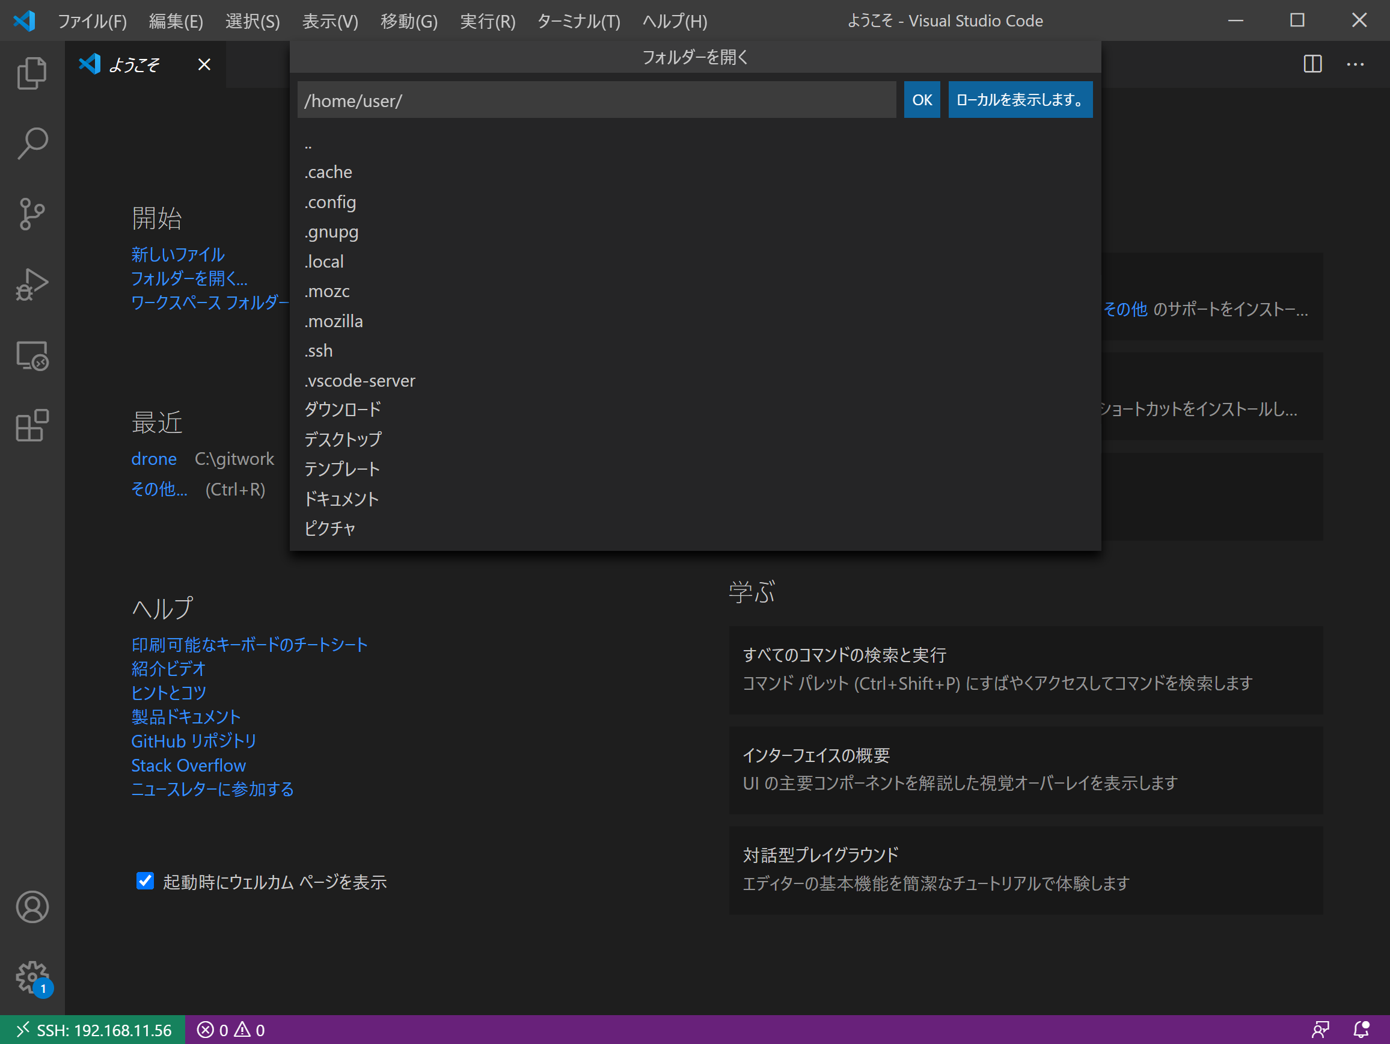Select the テンプレート folder entry
Screen dimensions: 1390x1044
[x=695, y=470]
